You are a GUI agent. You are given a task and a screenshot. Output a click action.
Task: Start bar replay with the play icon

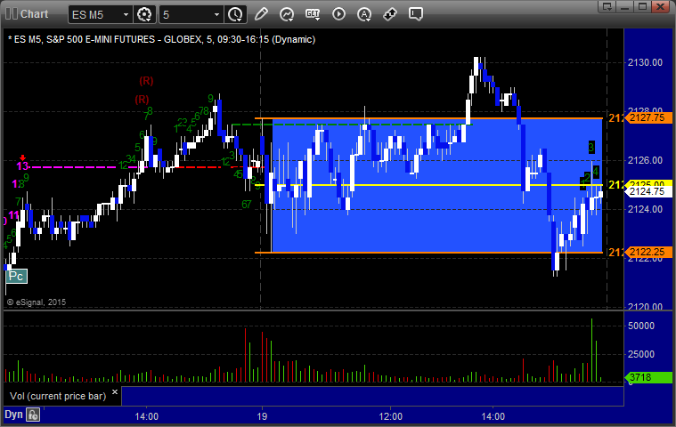pos(338,14)
